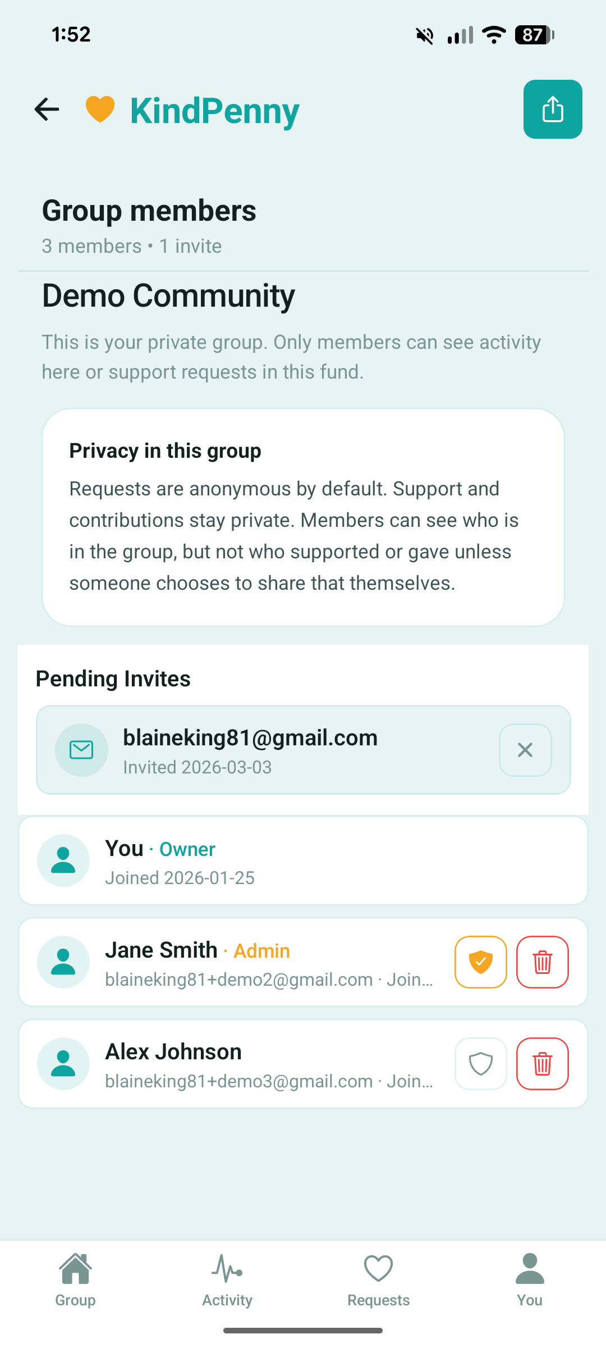The height and width of the screenshot is (1348, 606).
Task: Toggle admin shield for Alex Johnson
Action: point(480,1064)
